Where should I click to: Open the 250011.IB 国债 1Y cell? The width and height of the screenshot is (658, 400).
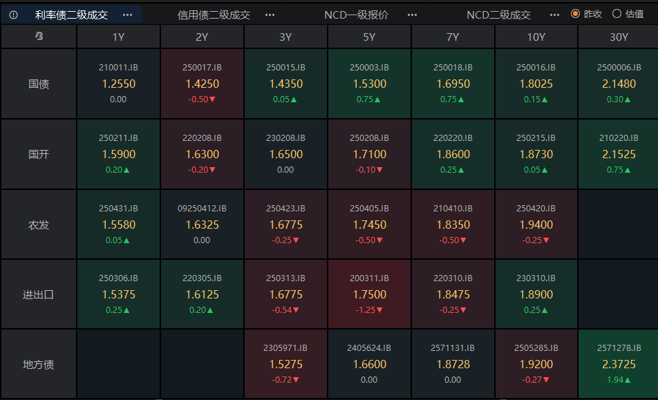[118, 84]
